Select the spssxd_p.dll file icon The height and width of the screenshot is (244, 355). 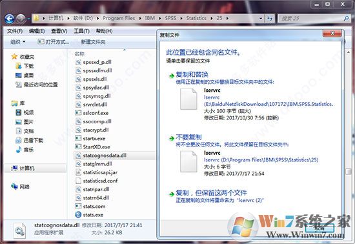(78, 62)
